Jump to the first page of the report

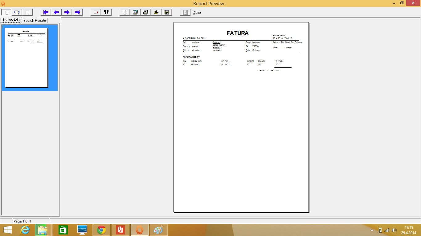point(46,12)
